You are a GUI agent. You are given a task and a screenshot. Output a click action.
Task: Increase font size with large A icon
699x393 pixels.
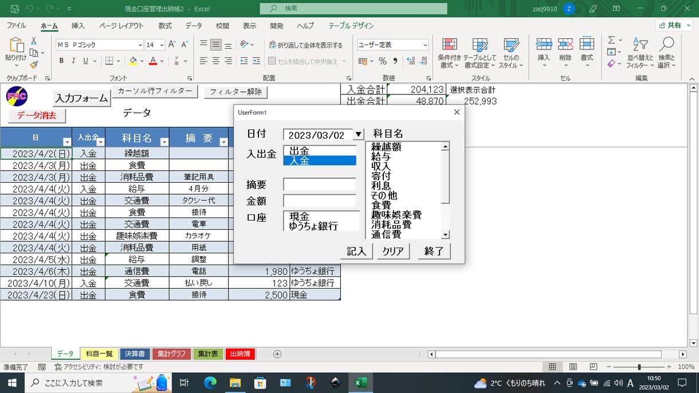172,45
